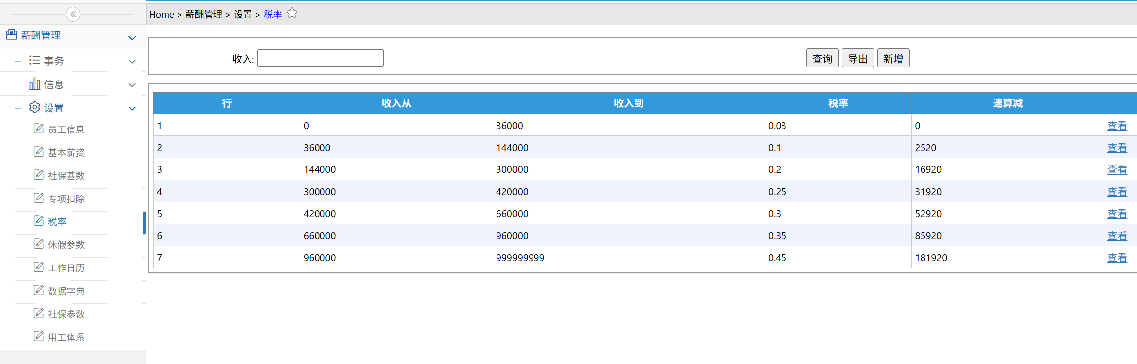Click the edit icon beside 社保基数
Screen dimensions: 1137x364
(x=38, y=175)
